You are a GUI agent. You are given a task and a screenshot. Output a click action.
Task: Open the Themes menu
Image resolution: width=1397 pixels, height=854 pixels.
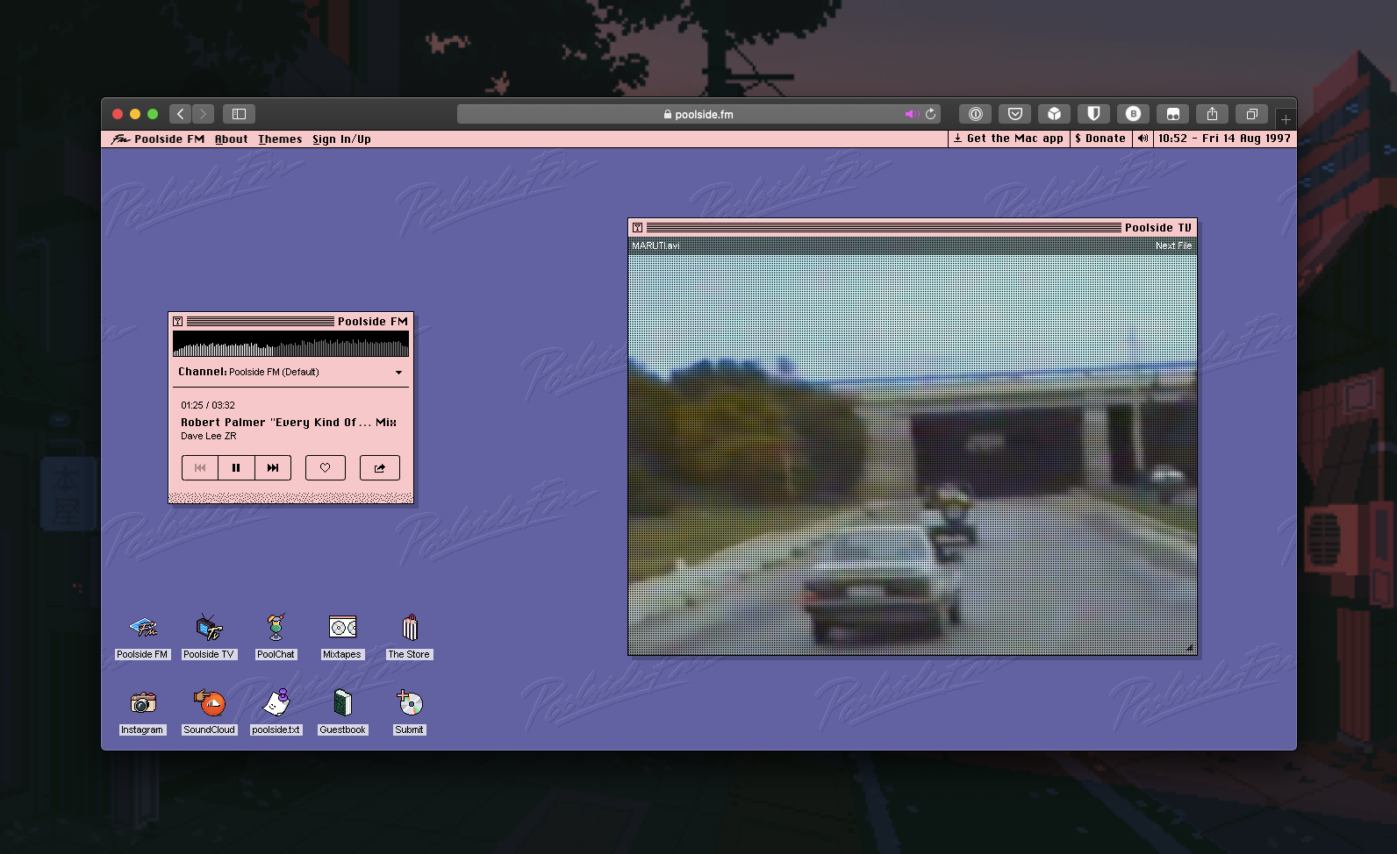(280, 139)
